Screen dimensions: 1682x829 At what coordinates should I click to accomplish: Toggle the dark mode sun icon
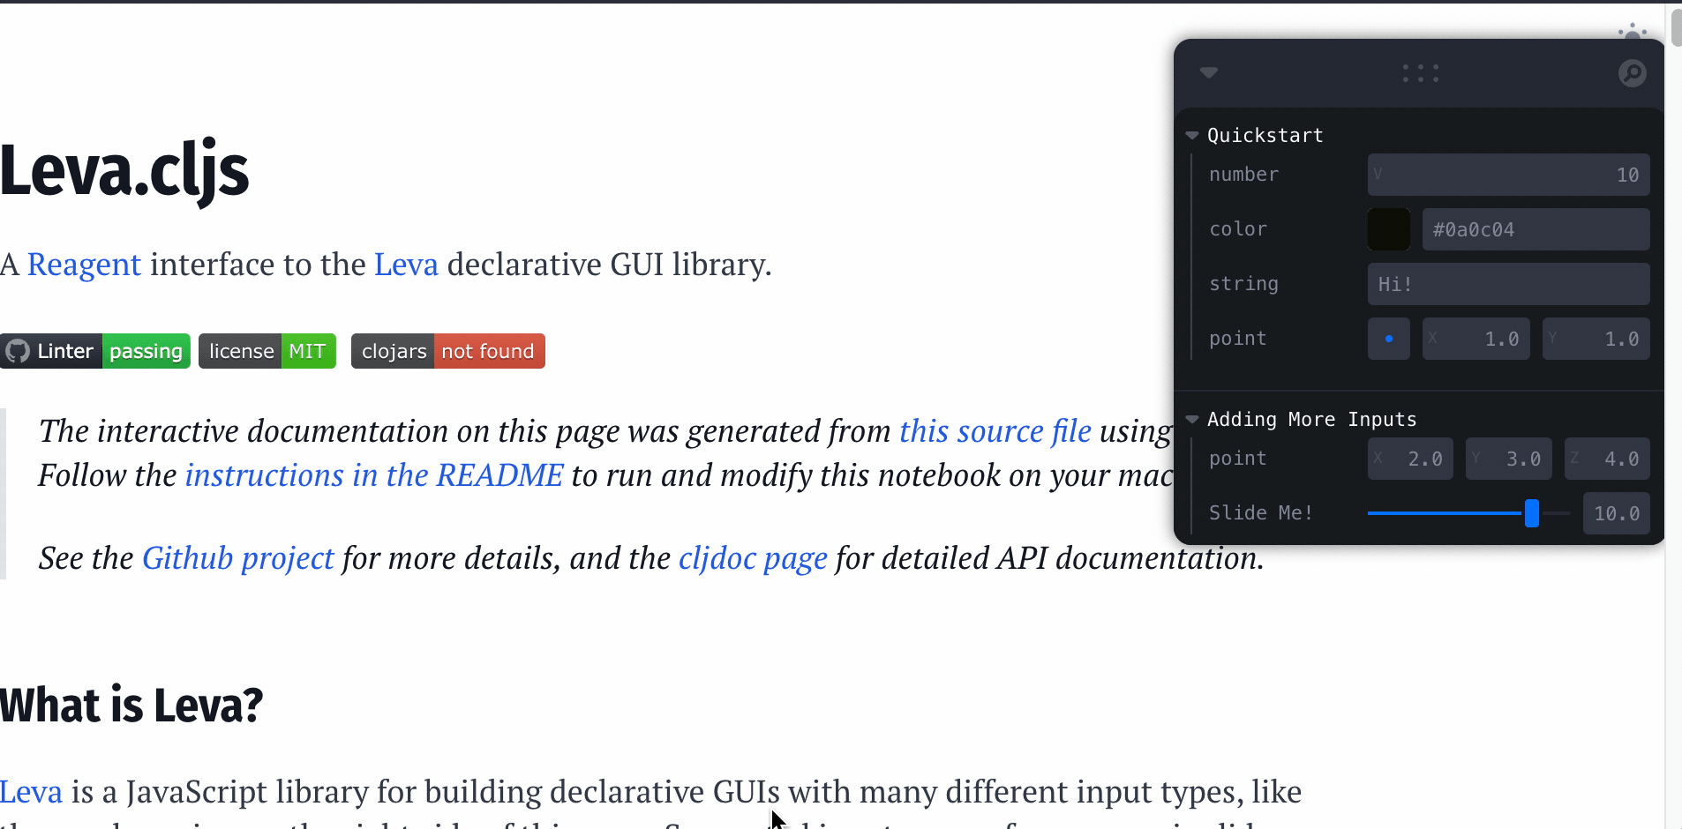tap(1633, 32)
